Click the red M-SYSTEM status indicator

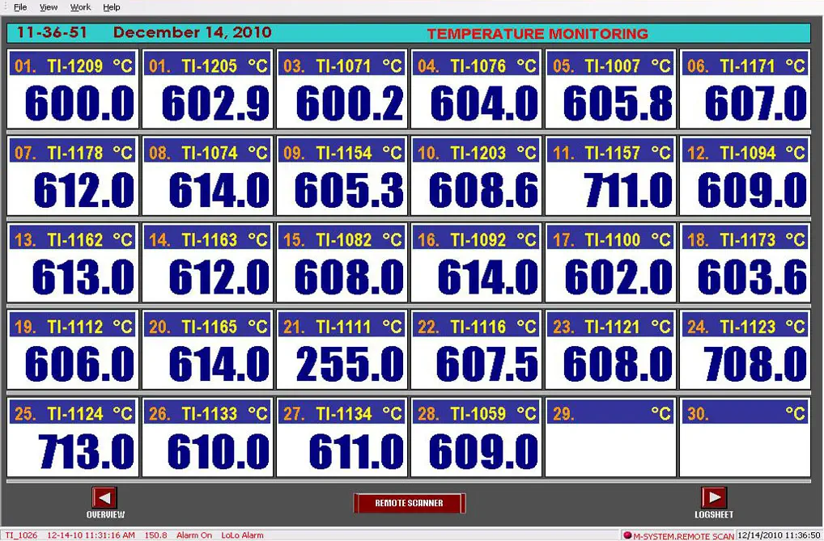pos(627,535)
